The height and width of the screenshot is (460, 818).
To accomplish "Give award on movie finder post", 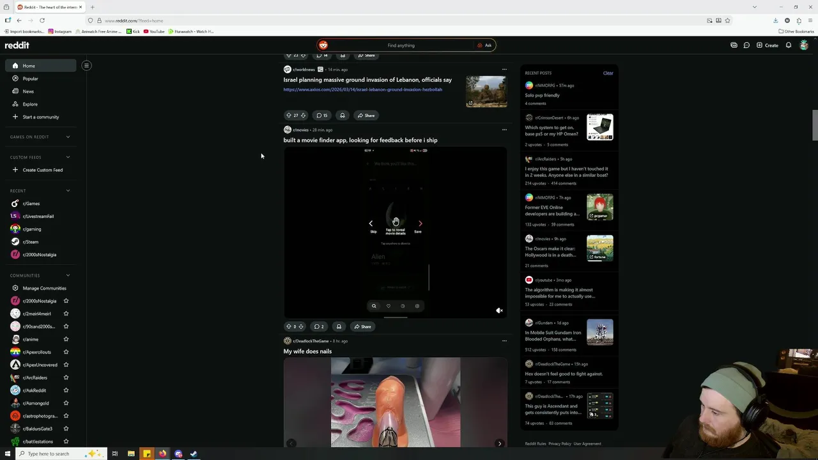I will point(339,326).
